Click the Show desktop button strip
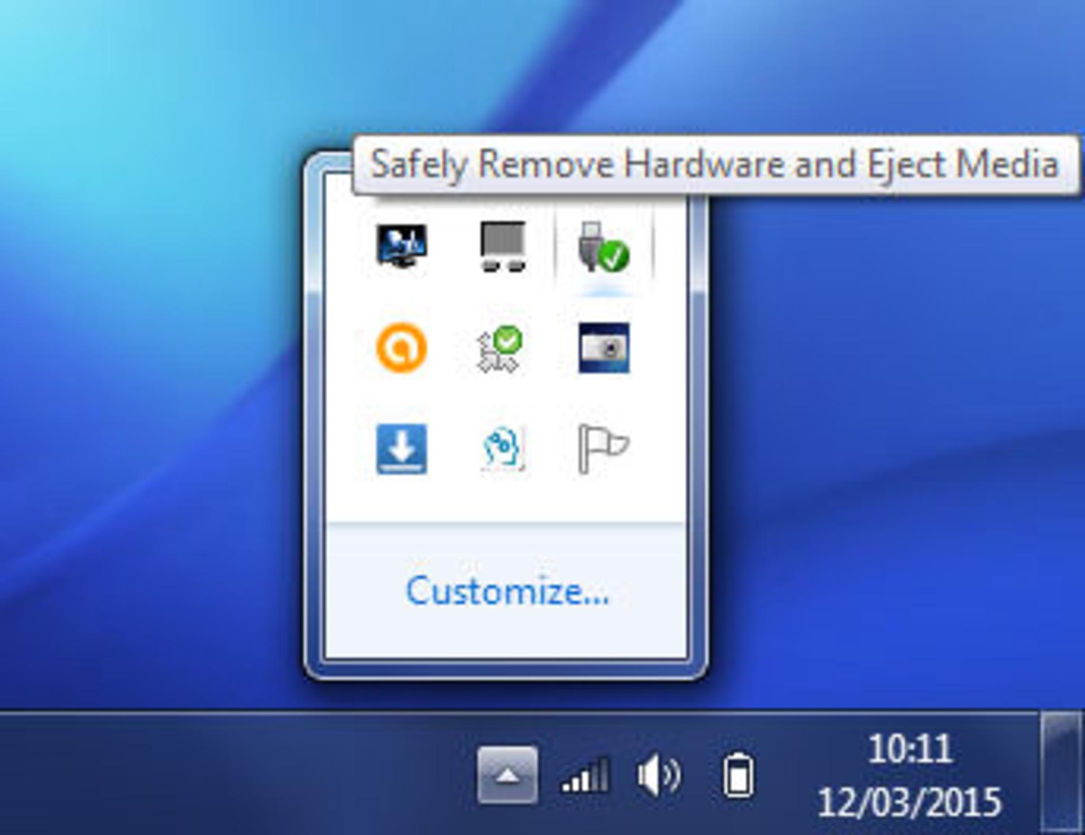This screenshot has width=1085, height=835. 1061,773
